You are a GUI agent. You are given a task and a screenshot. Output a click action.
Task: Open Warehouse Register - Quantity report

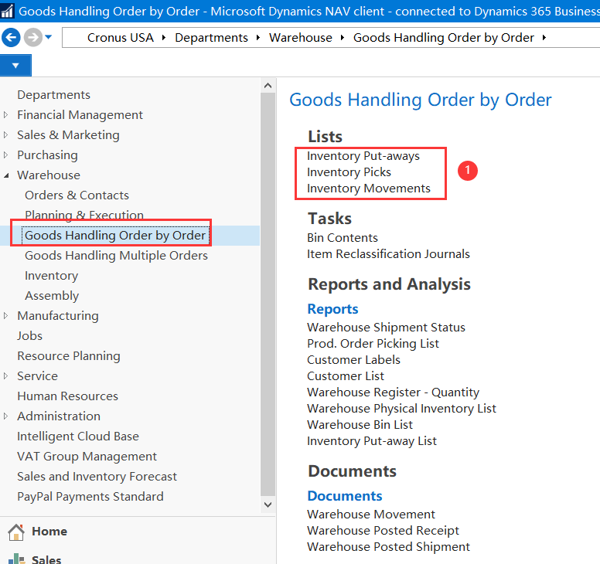coord(393,392)
